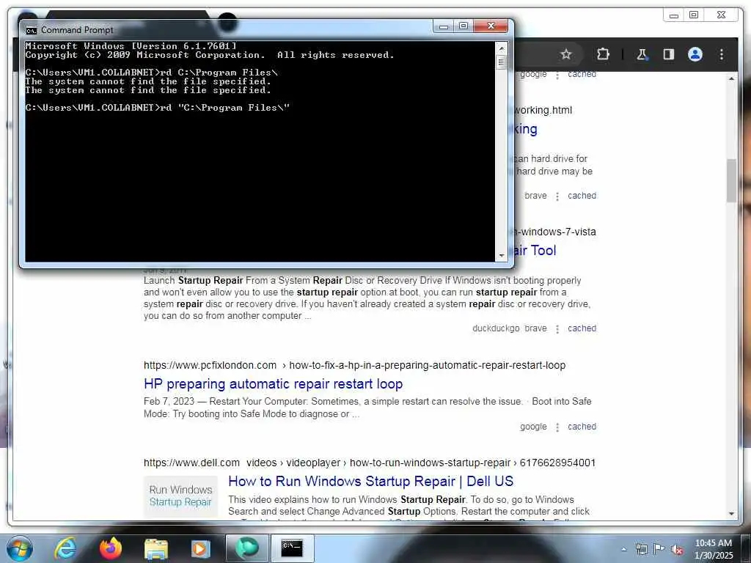
Task: Click the Dell 'Run Windows Startup Repair' thumbnail
Action: click(180, 496)
